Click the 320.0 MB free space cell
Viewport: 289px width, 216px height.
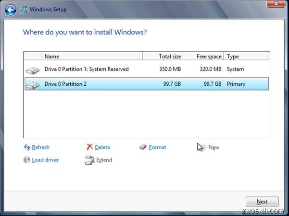tap(211, 69)
